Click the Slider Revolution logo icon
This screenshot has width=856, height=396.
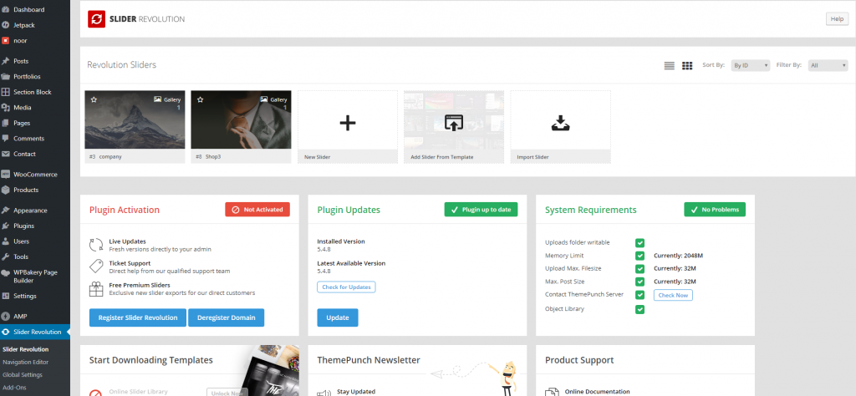(x=97, y=19)
